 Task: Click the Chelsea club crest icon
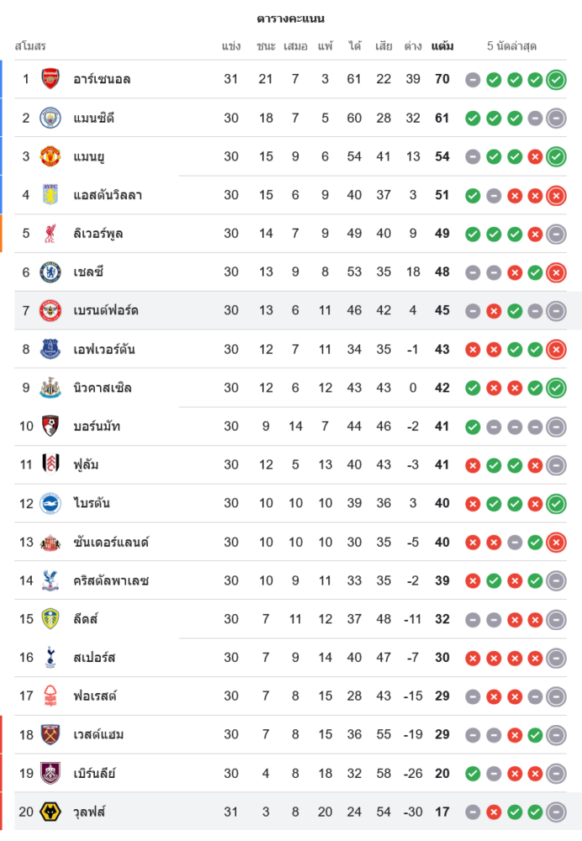[x=51, y=272]
